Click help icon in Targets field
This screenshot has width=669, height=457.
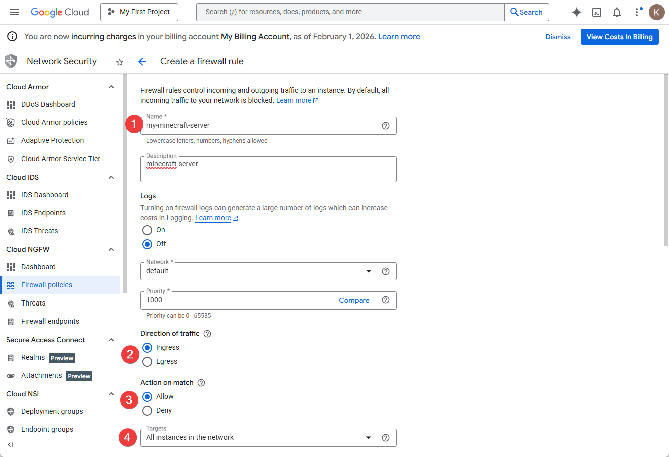tap(386, 438)
